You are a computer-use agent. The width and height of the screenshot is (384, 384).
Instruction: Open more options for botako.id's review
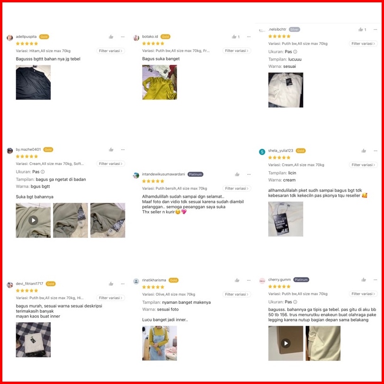(x=249, y=37)
